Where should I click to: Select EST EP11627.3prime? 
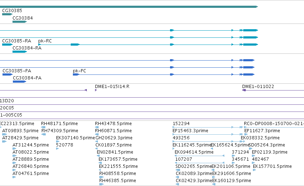point(262,131)
